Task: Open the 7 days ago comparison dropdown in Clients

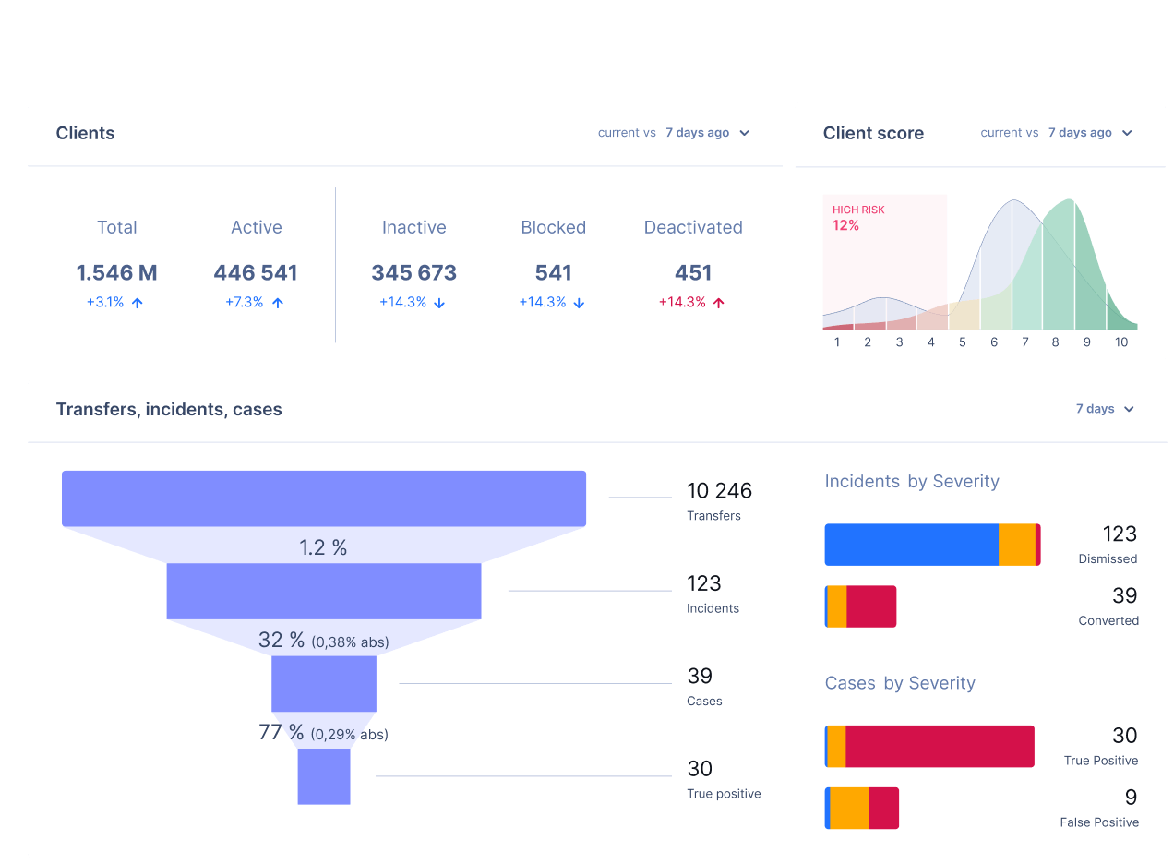Action: pyautogui.click(x=706, y=132)
